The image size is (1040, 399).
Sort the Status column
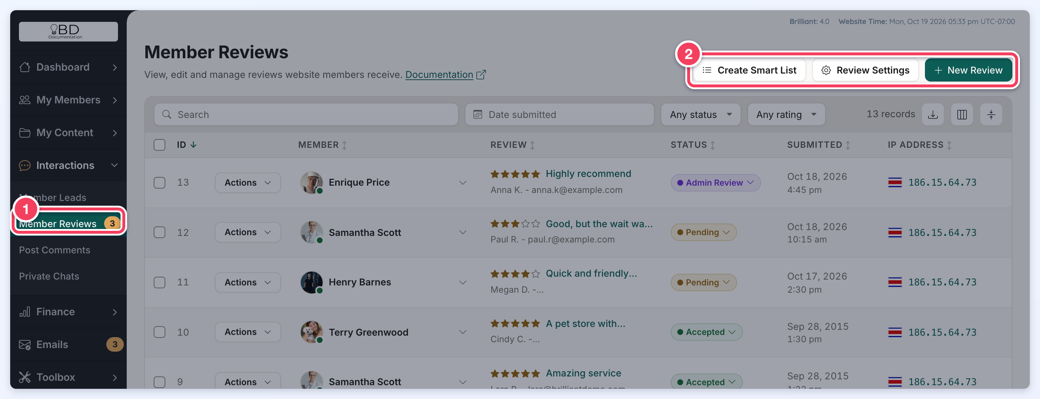click(x=713, y=145)
